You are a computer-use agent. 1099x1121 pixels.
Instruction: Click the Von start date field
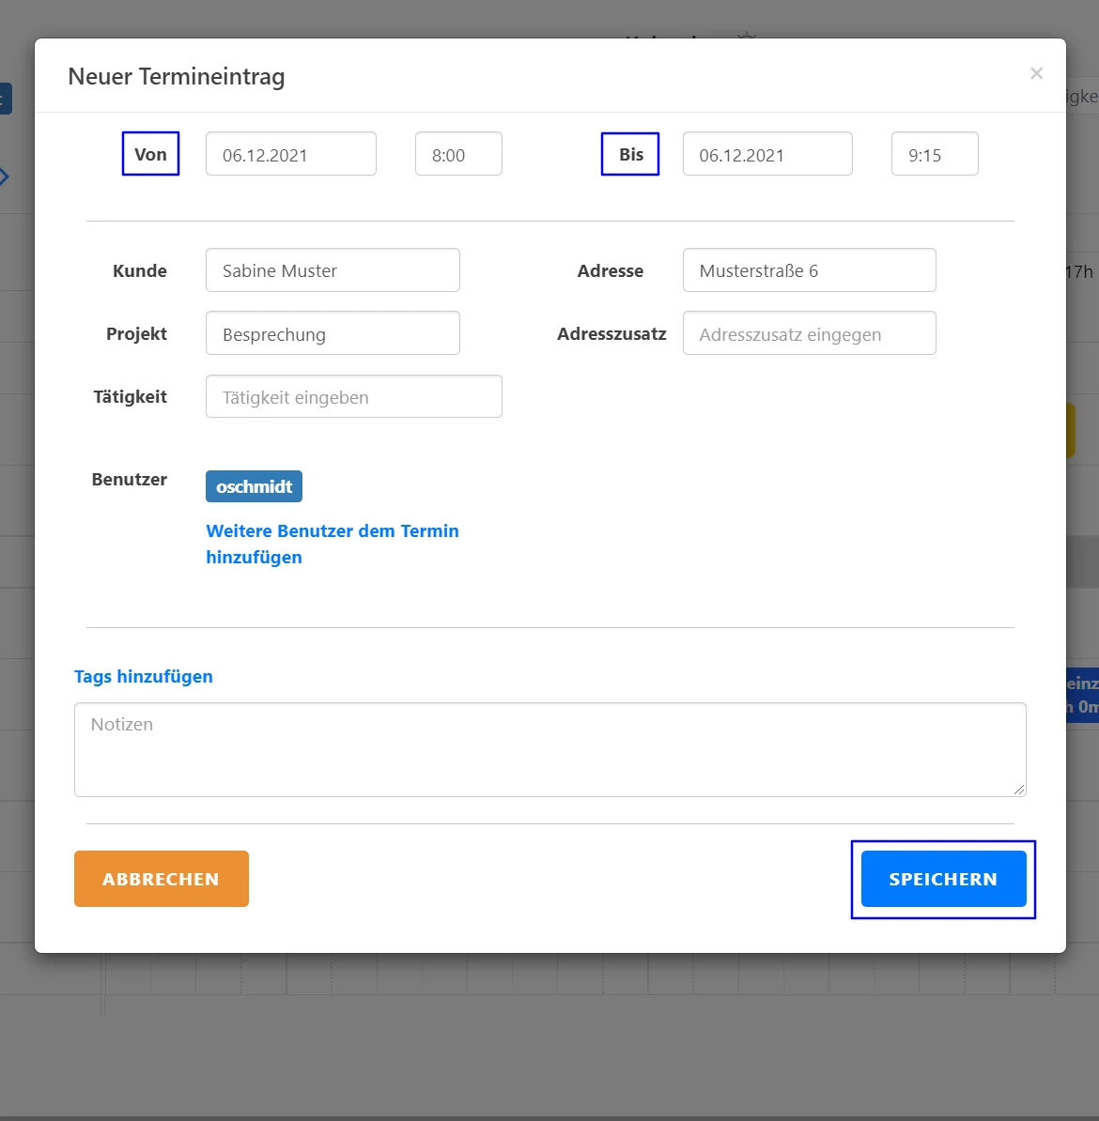290,154
